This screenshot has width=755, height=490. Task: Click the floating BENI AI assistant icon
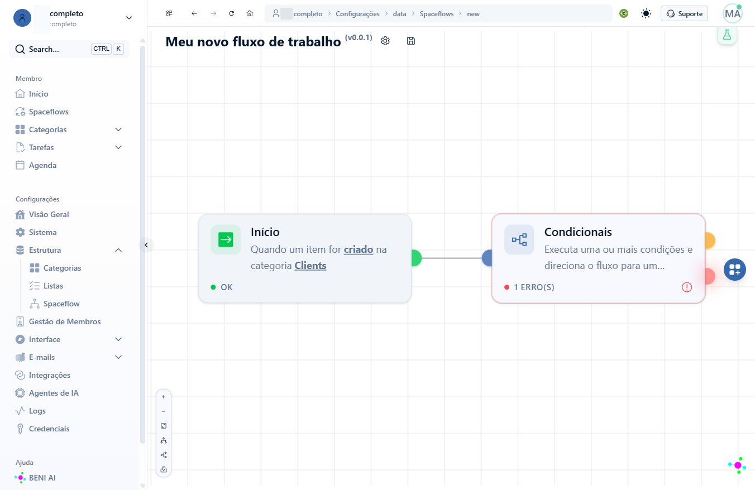(737, 465)
